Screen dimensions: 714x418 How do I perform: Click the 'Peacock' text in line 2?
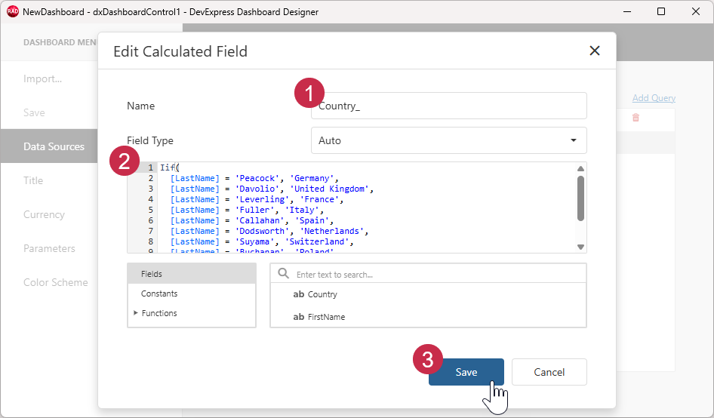pyautogui.click(x=257, y=178)
